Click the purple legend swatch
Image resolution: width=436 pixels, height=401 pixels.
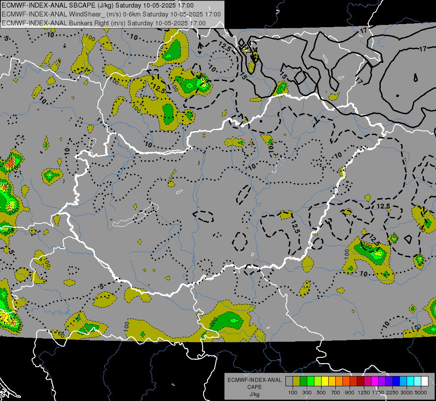tap(382, 381)
